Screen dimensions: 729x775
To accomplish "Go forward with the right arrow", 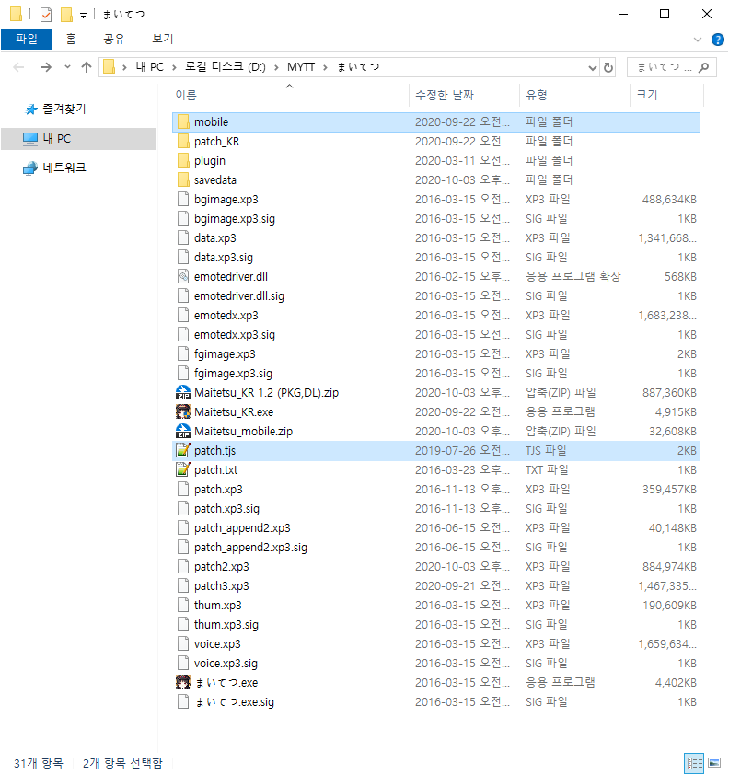I will point(45,67).
